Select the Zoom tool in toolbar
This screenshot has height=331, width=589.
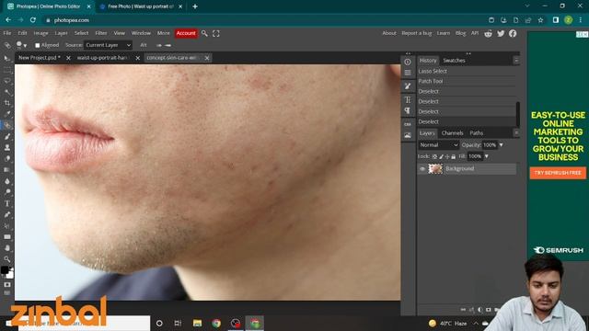coord(6,259)
